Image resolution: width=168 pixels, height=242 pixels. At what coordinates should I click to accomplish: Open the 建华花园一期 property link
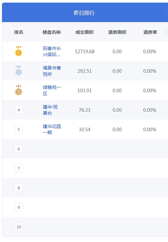point(52,129)
